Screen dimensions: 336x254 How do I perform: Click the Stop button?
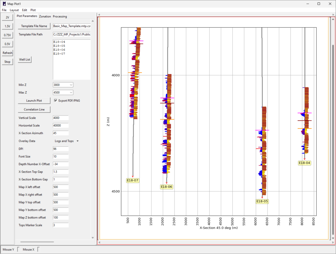8,62
